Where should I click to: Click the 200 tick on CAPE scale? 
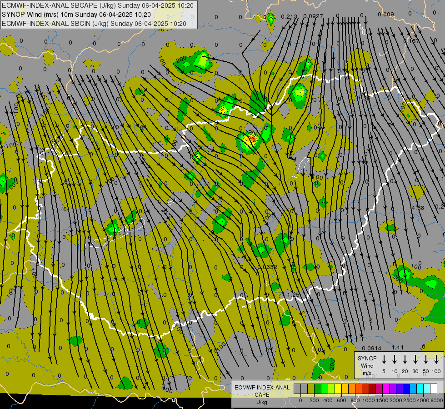point(314,400)
